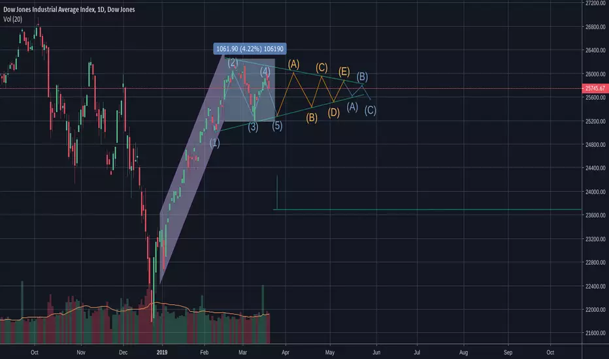
Task: Click the 22000.00 price axis label
Action: click(x=595, y=309)
